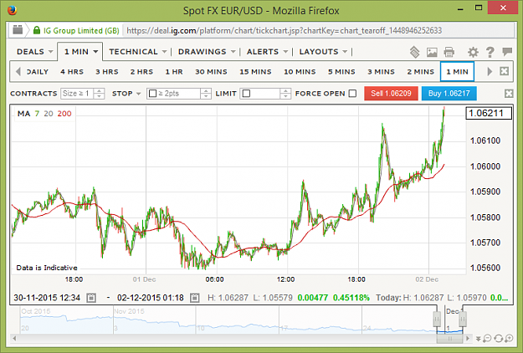
Task: Open the start date calendar picker
Action: (91, 298)
